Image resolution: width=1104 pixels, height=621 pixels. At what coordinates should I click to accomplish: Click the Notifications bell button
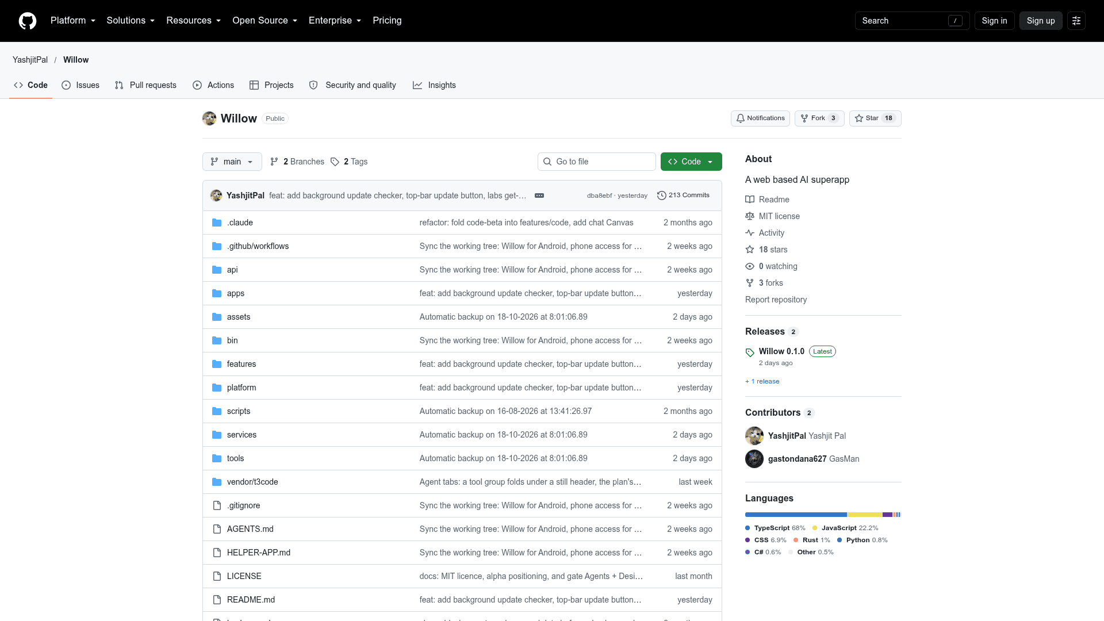point(760,118)
